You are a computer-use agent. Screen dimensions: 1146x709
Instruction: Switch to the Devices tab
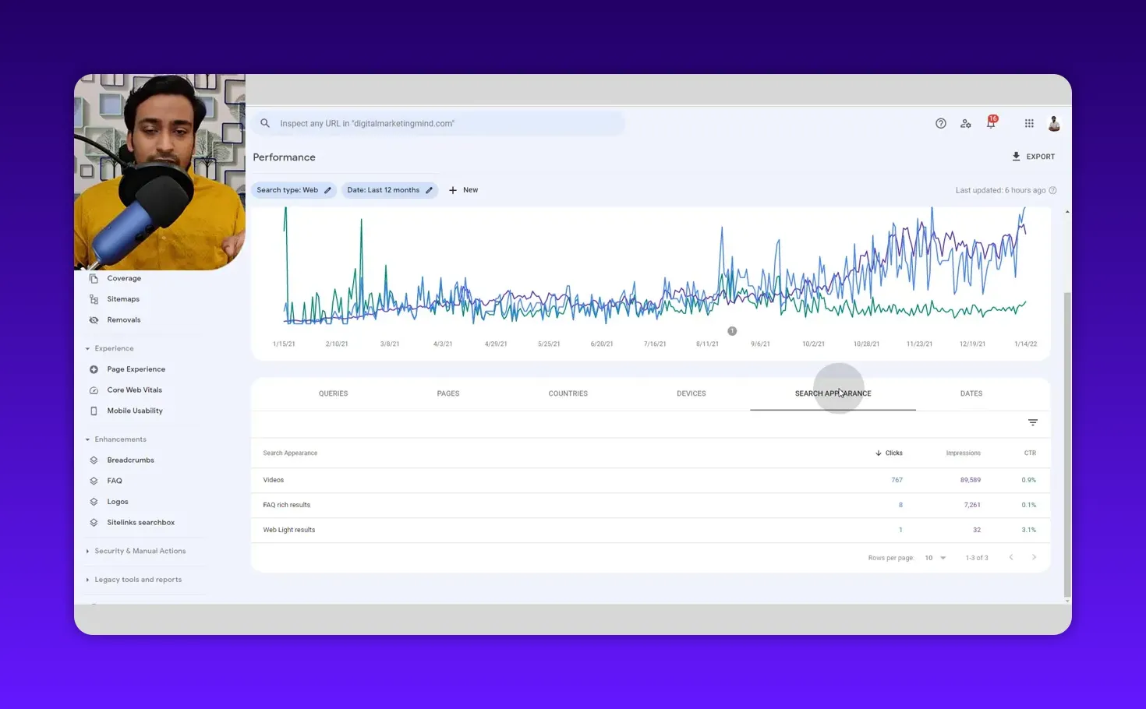point(691,393)
